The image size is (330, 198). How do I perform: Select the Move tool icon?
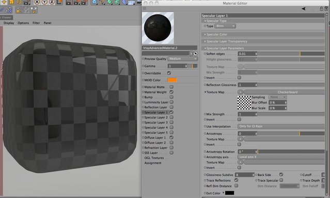tap(4, 2)
